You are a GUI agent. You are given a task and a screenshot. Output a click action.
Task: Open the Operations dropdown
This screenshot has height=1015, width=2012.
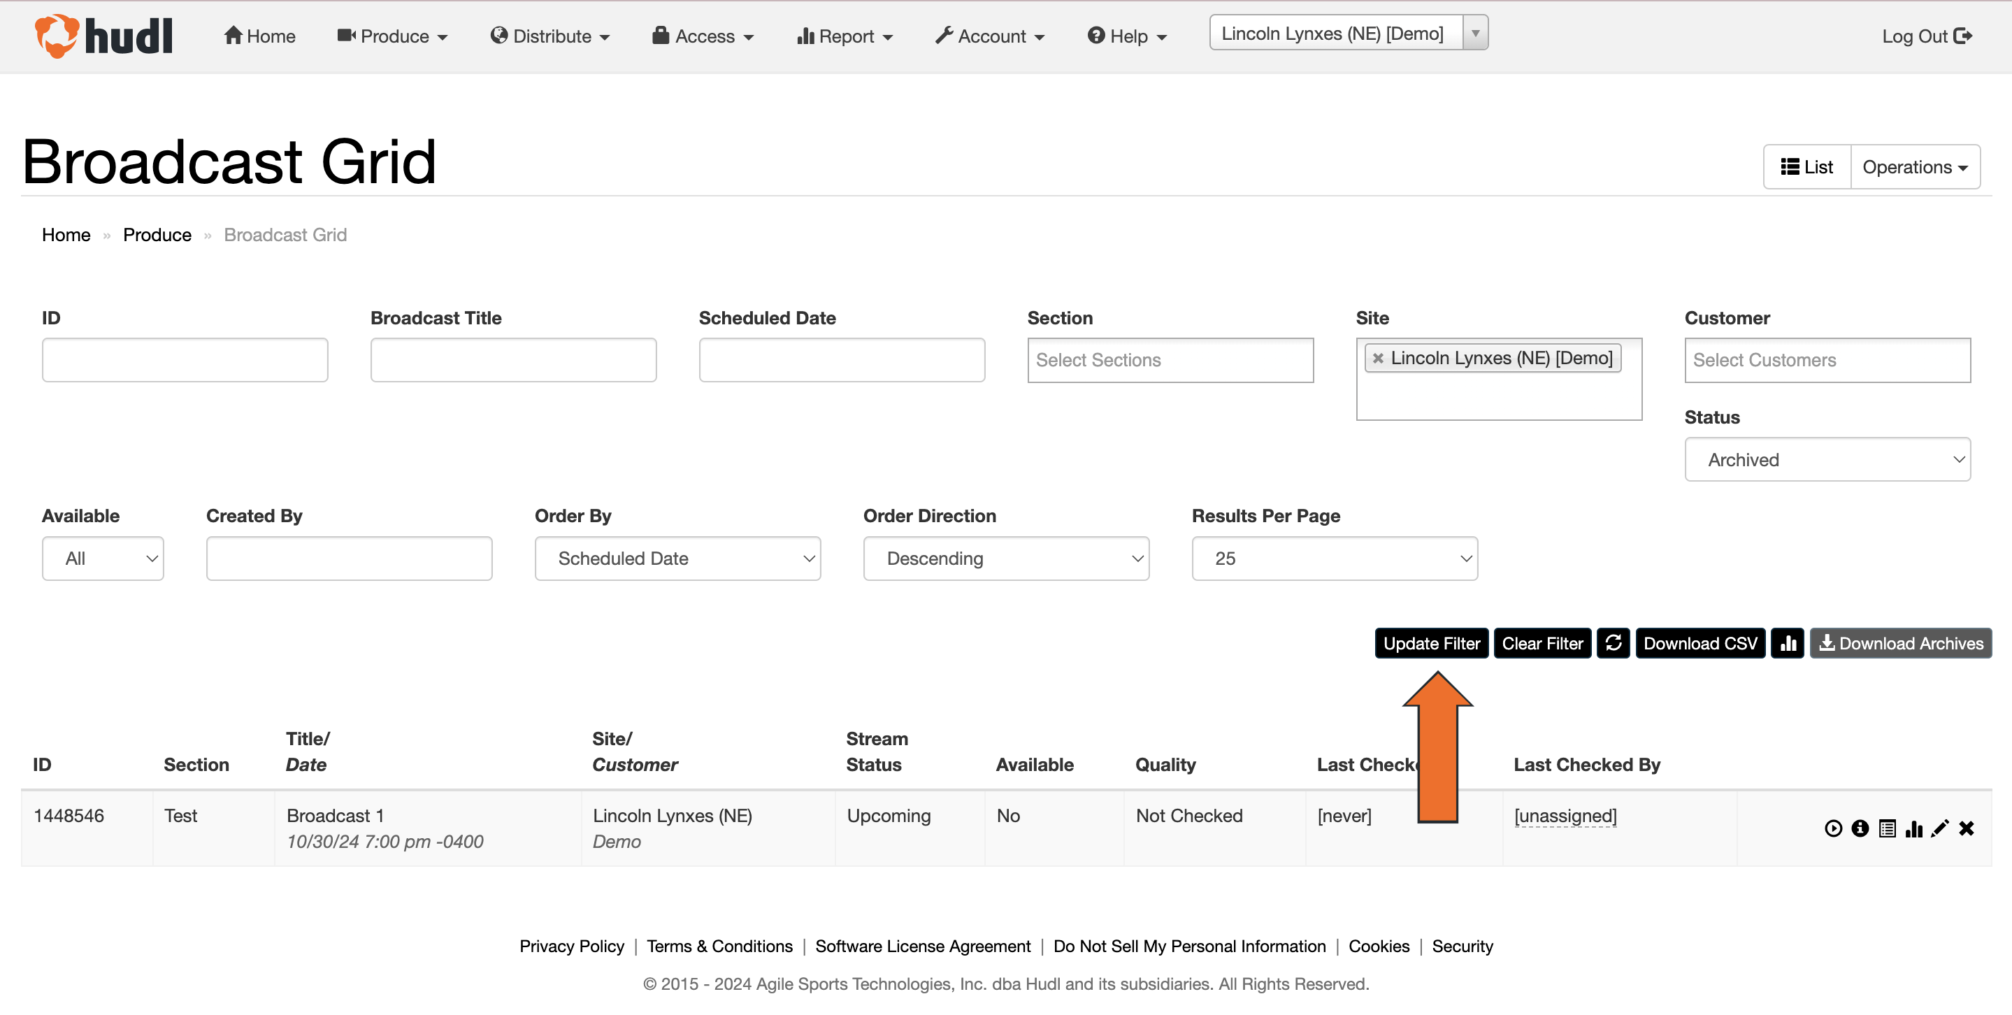coord(1915,167)
